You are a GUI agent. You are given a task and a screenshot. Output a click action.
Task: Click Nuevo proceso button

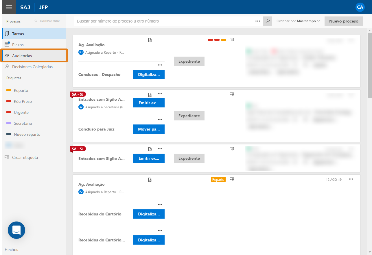pos(344,21)
